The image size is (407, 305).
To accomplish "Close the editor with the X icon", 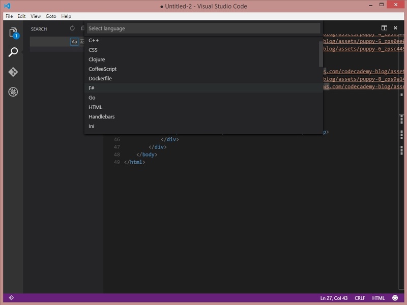I will [x=396, y=28].
